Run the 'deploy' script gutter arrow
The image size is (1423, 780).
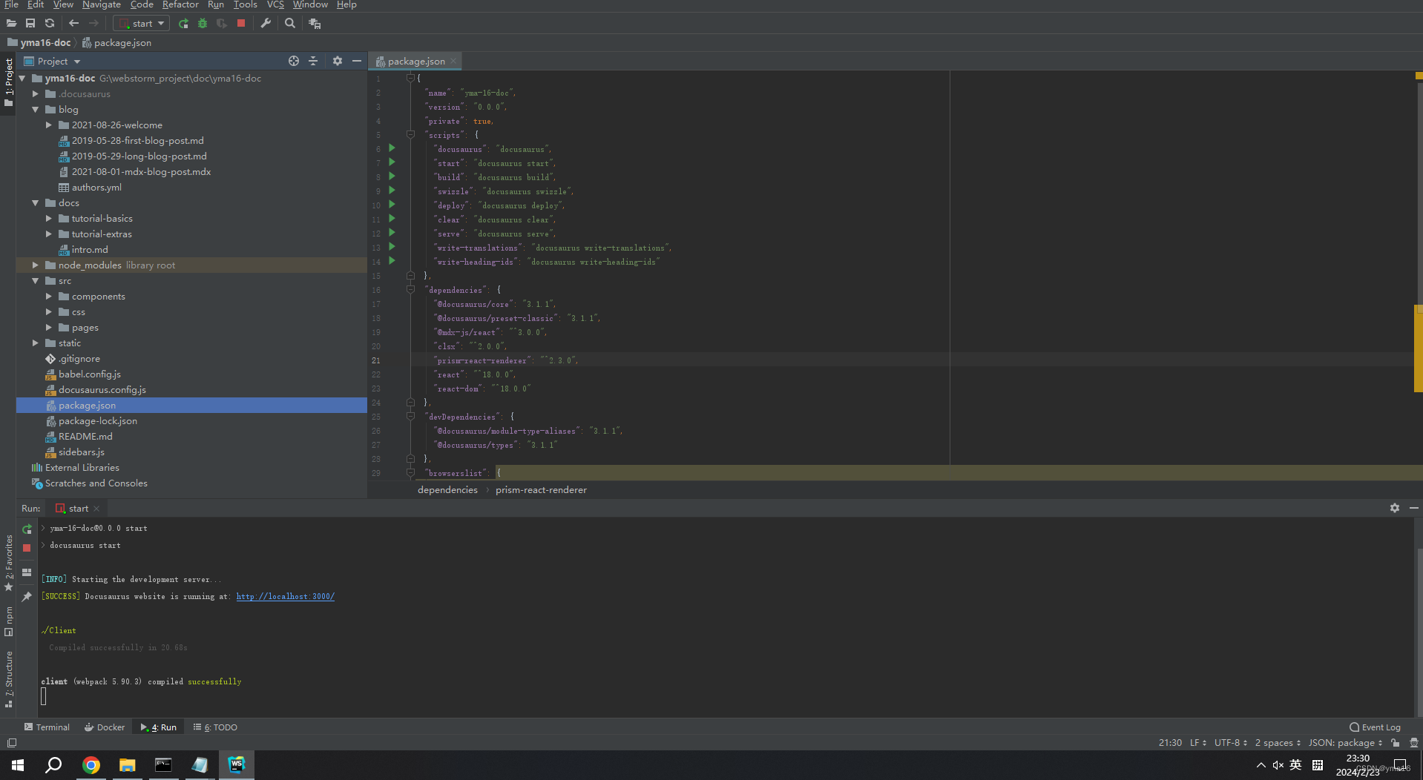(x=392, y=205)
